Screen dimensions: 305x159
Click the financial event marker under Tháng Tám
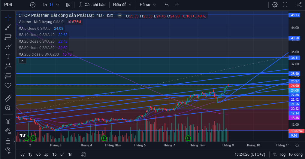(x=188, y=138)
